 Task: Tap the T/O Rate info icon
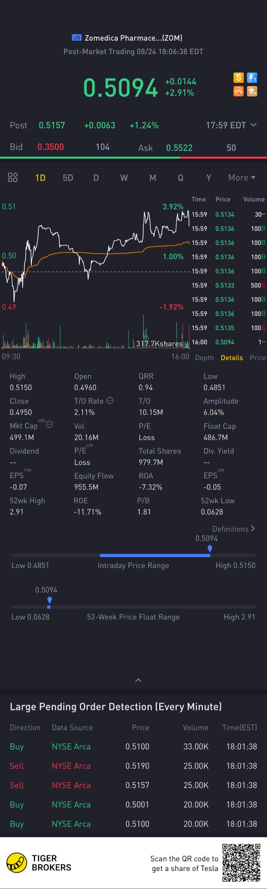tap(110, 401)
